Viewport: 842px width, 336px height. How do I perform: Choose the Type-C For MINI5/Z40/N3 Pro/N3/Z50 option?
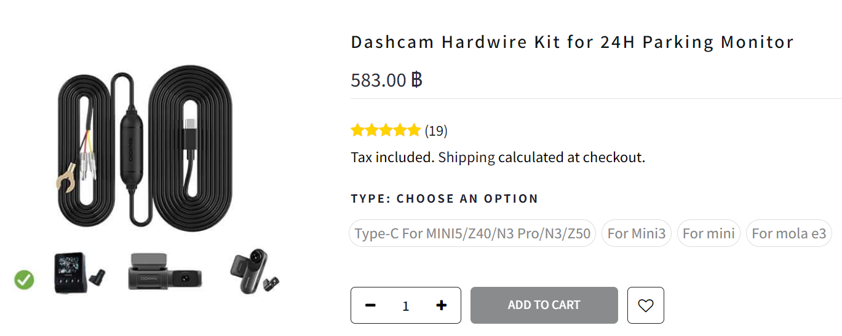coord(472,233)
